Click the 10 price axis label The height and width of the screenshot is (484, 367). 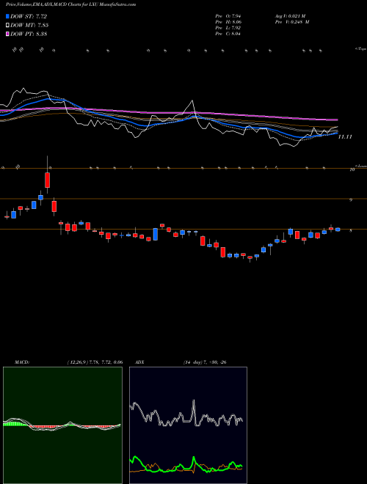[x=352, y=169]
